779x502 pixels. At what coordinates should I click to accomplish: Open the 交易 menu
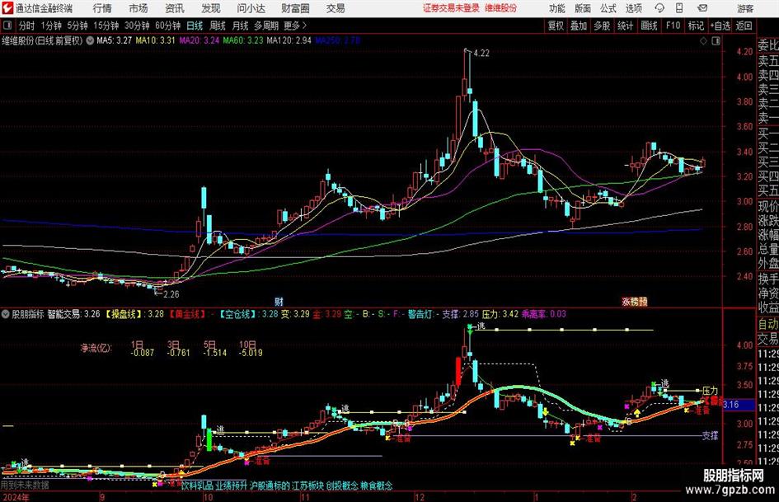click(x=336, y=8)
